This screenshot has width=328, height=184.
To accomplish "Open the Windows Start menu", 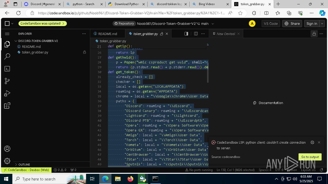I will [6, 179].
